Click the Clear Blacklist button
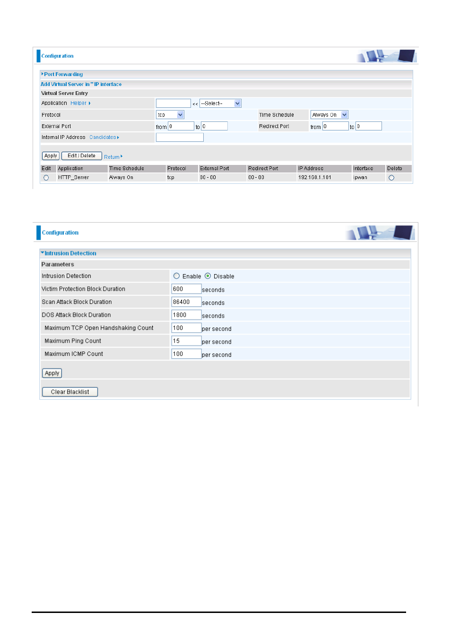 pyautogui.click(x=70, y=392)
